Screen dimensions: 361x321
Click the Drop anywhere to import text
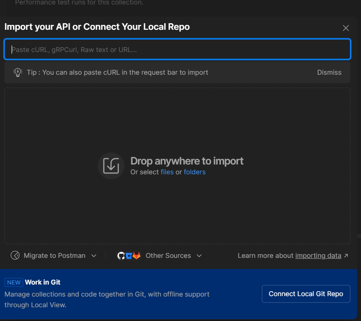[x=187, y=161]
